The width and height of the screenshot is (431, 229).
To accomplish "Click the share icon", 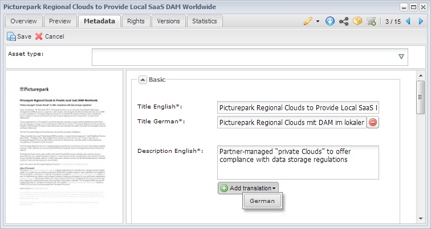I will coord(344,21).
